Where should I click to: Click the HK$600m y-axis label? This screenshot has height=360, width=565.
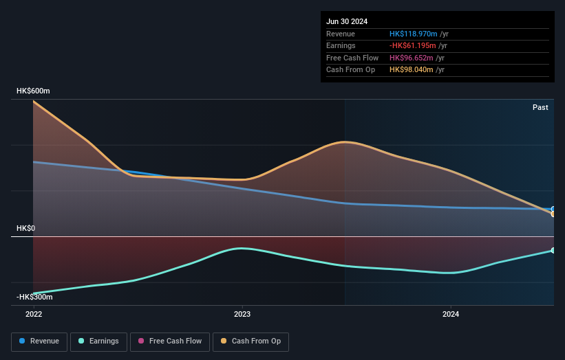point(33,91)
